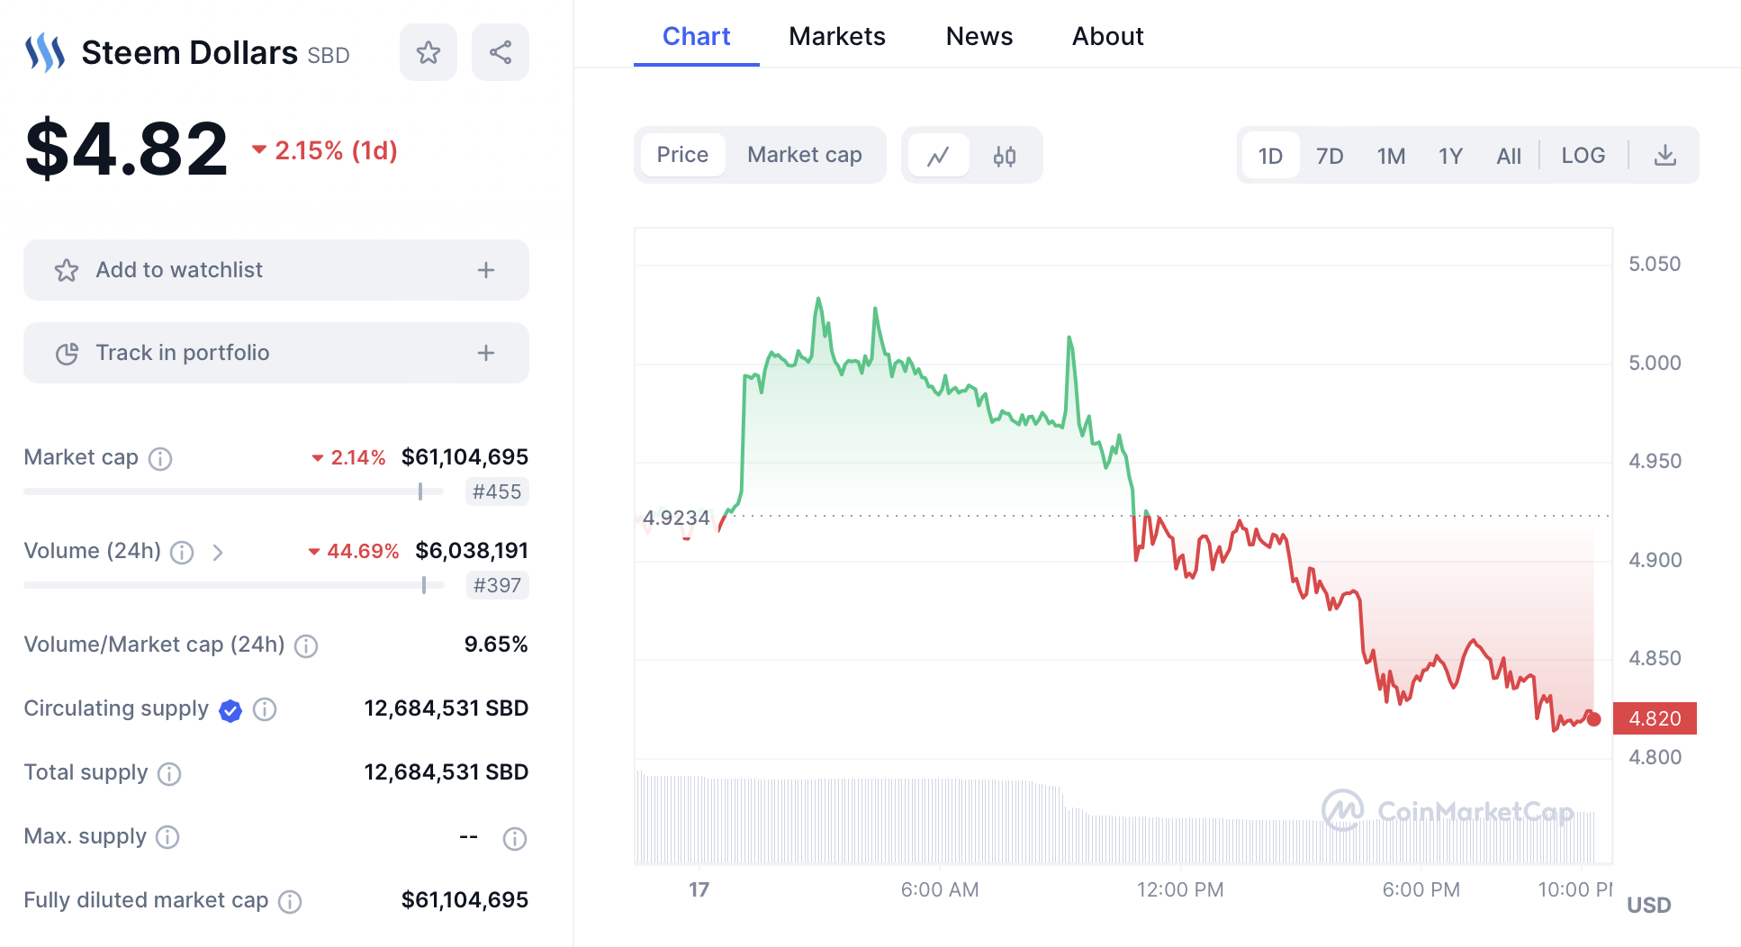This screenshot has width=1741, height=947.
Task: Open Market cap info tooltip icon
Action: [x=160, y=459]
